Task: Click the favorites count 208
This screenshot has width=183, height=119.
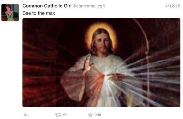Action: click(x=98, y=115)
